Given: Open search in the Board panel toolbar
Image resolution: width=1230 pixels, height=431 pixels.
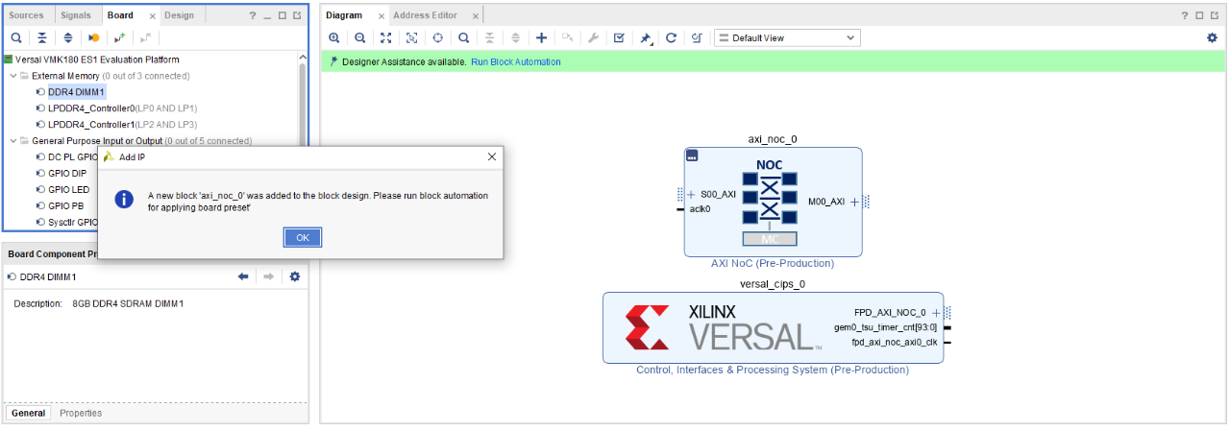Looking at the screenshot, I should (16, 37).
